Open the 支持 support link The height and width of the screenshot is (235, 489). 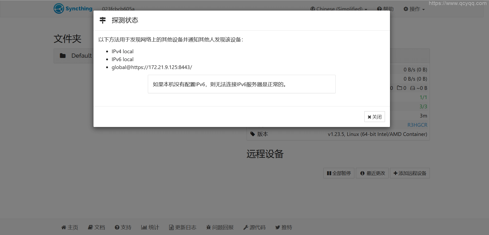[123, 227]
